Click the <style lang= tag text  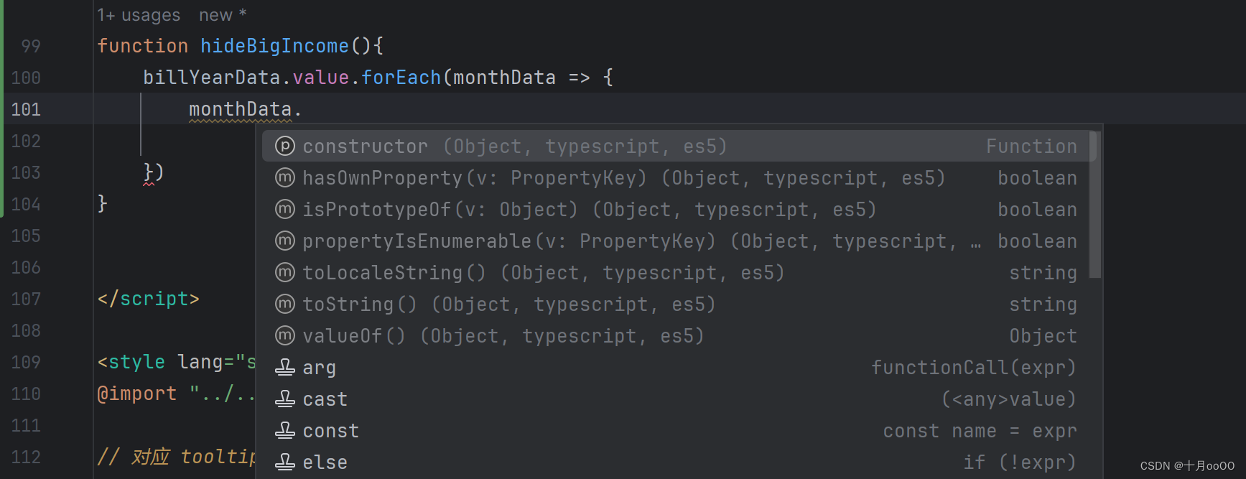coord(177,362)
